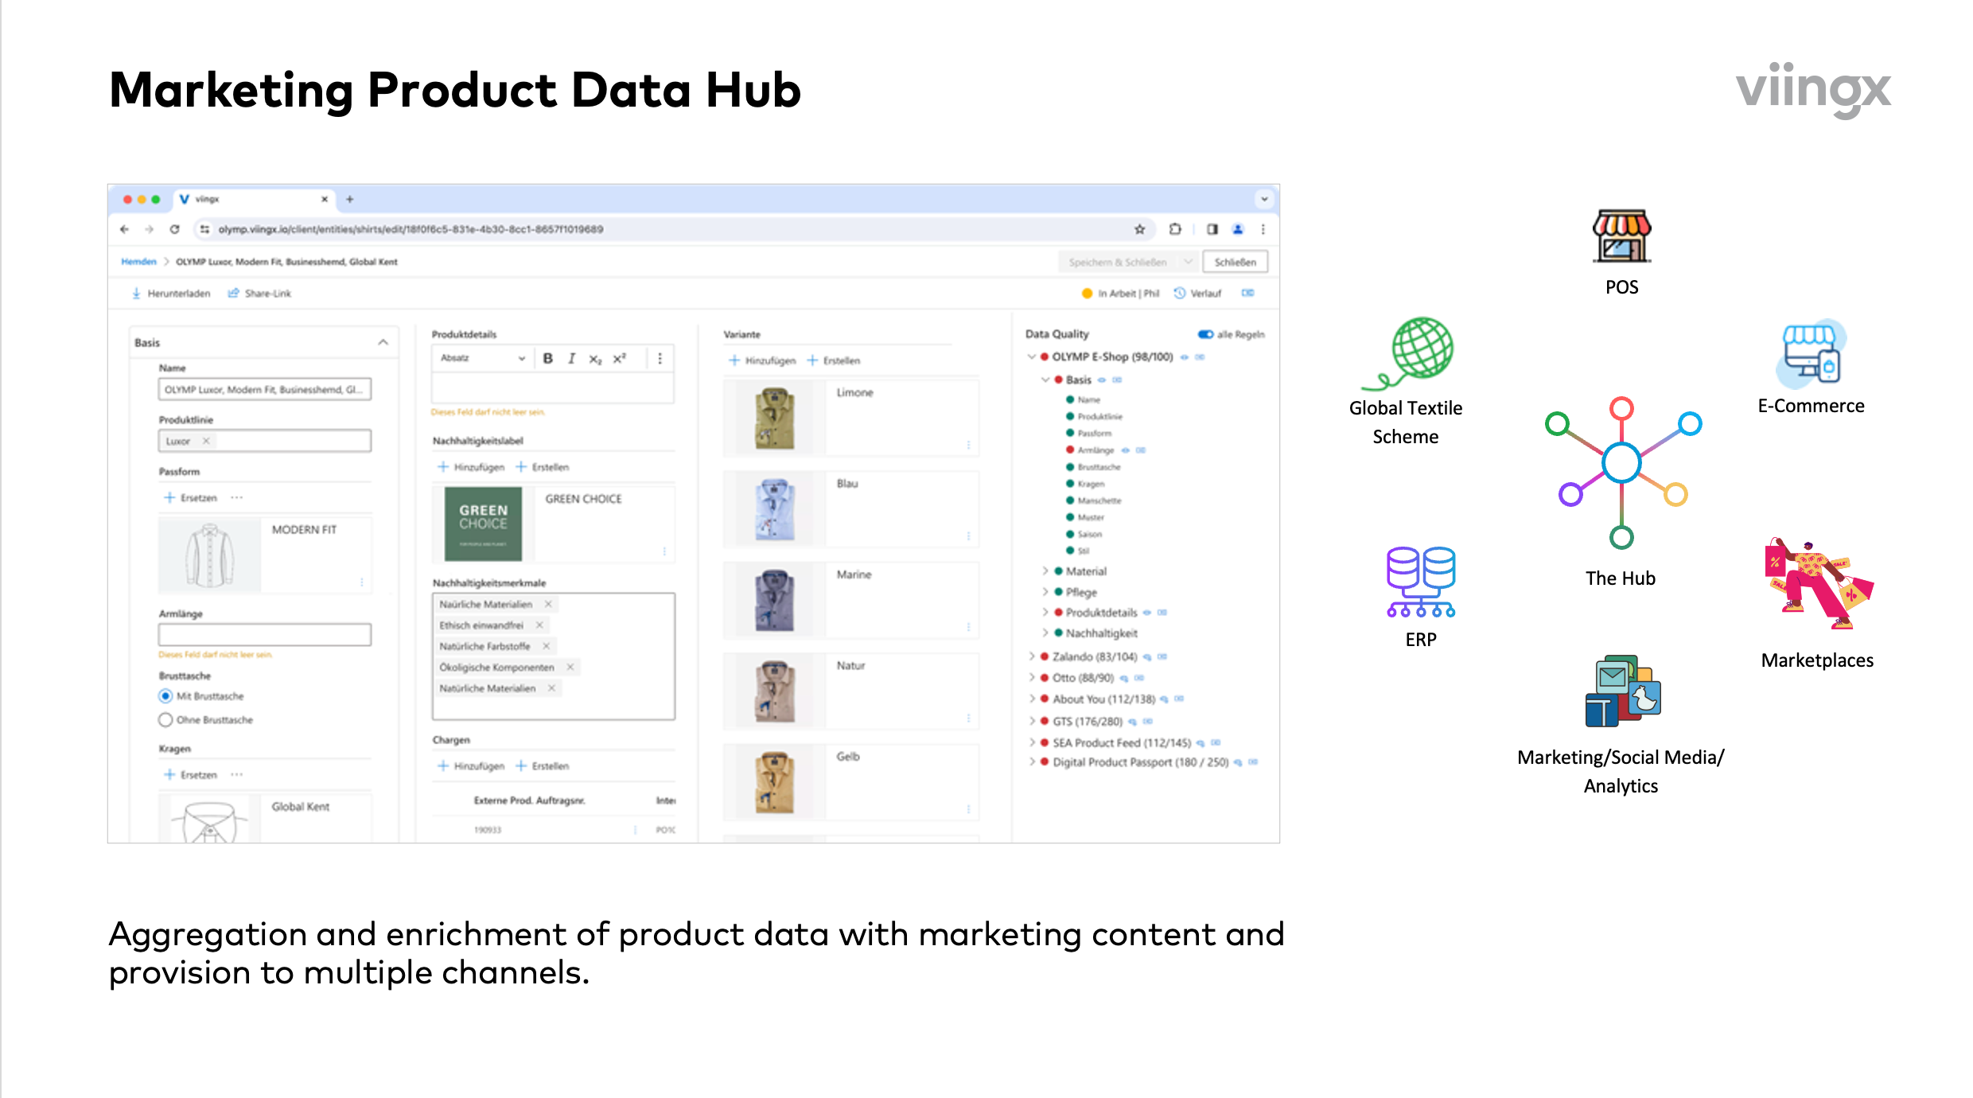Remove the Natürliche Farbstoffe tag
The width and height of the screenshot is (1973, 1098).
[546, 646]
